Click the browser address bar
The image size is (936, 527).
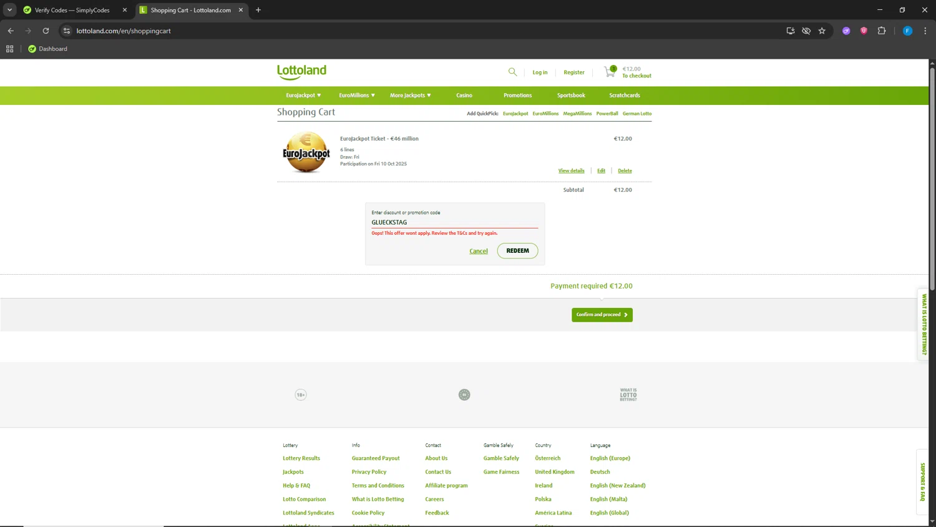[424, 31]
